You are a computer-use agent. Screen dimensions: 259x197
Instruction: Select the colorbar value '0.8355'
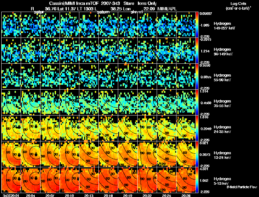tap(205, 77)
